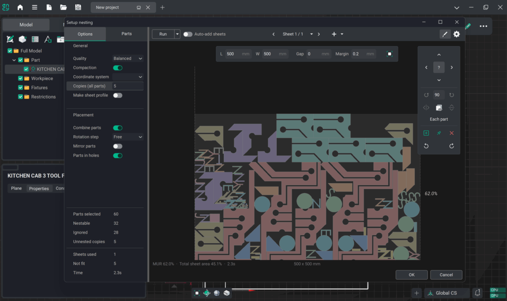Confirm nesting with OK button
The width and height of the screenshot is (507, 301).
pos(411,275)
